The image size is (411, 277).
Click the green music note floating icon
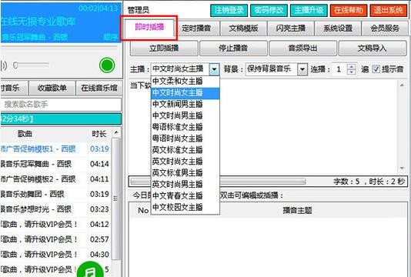pyautogui.click(x=90, y=270)
